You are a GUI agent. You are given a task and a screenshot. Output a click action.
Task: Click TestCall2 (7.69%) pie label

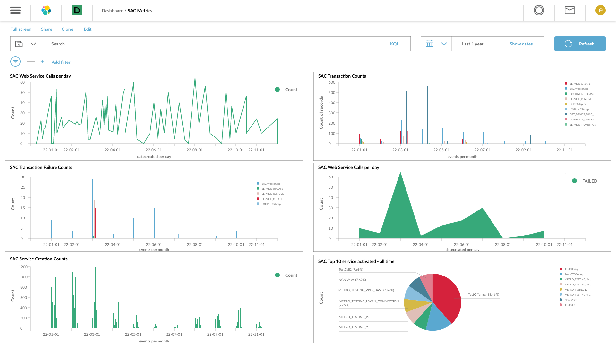click(x=351, y=269)
